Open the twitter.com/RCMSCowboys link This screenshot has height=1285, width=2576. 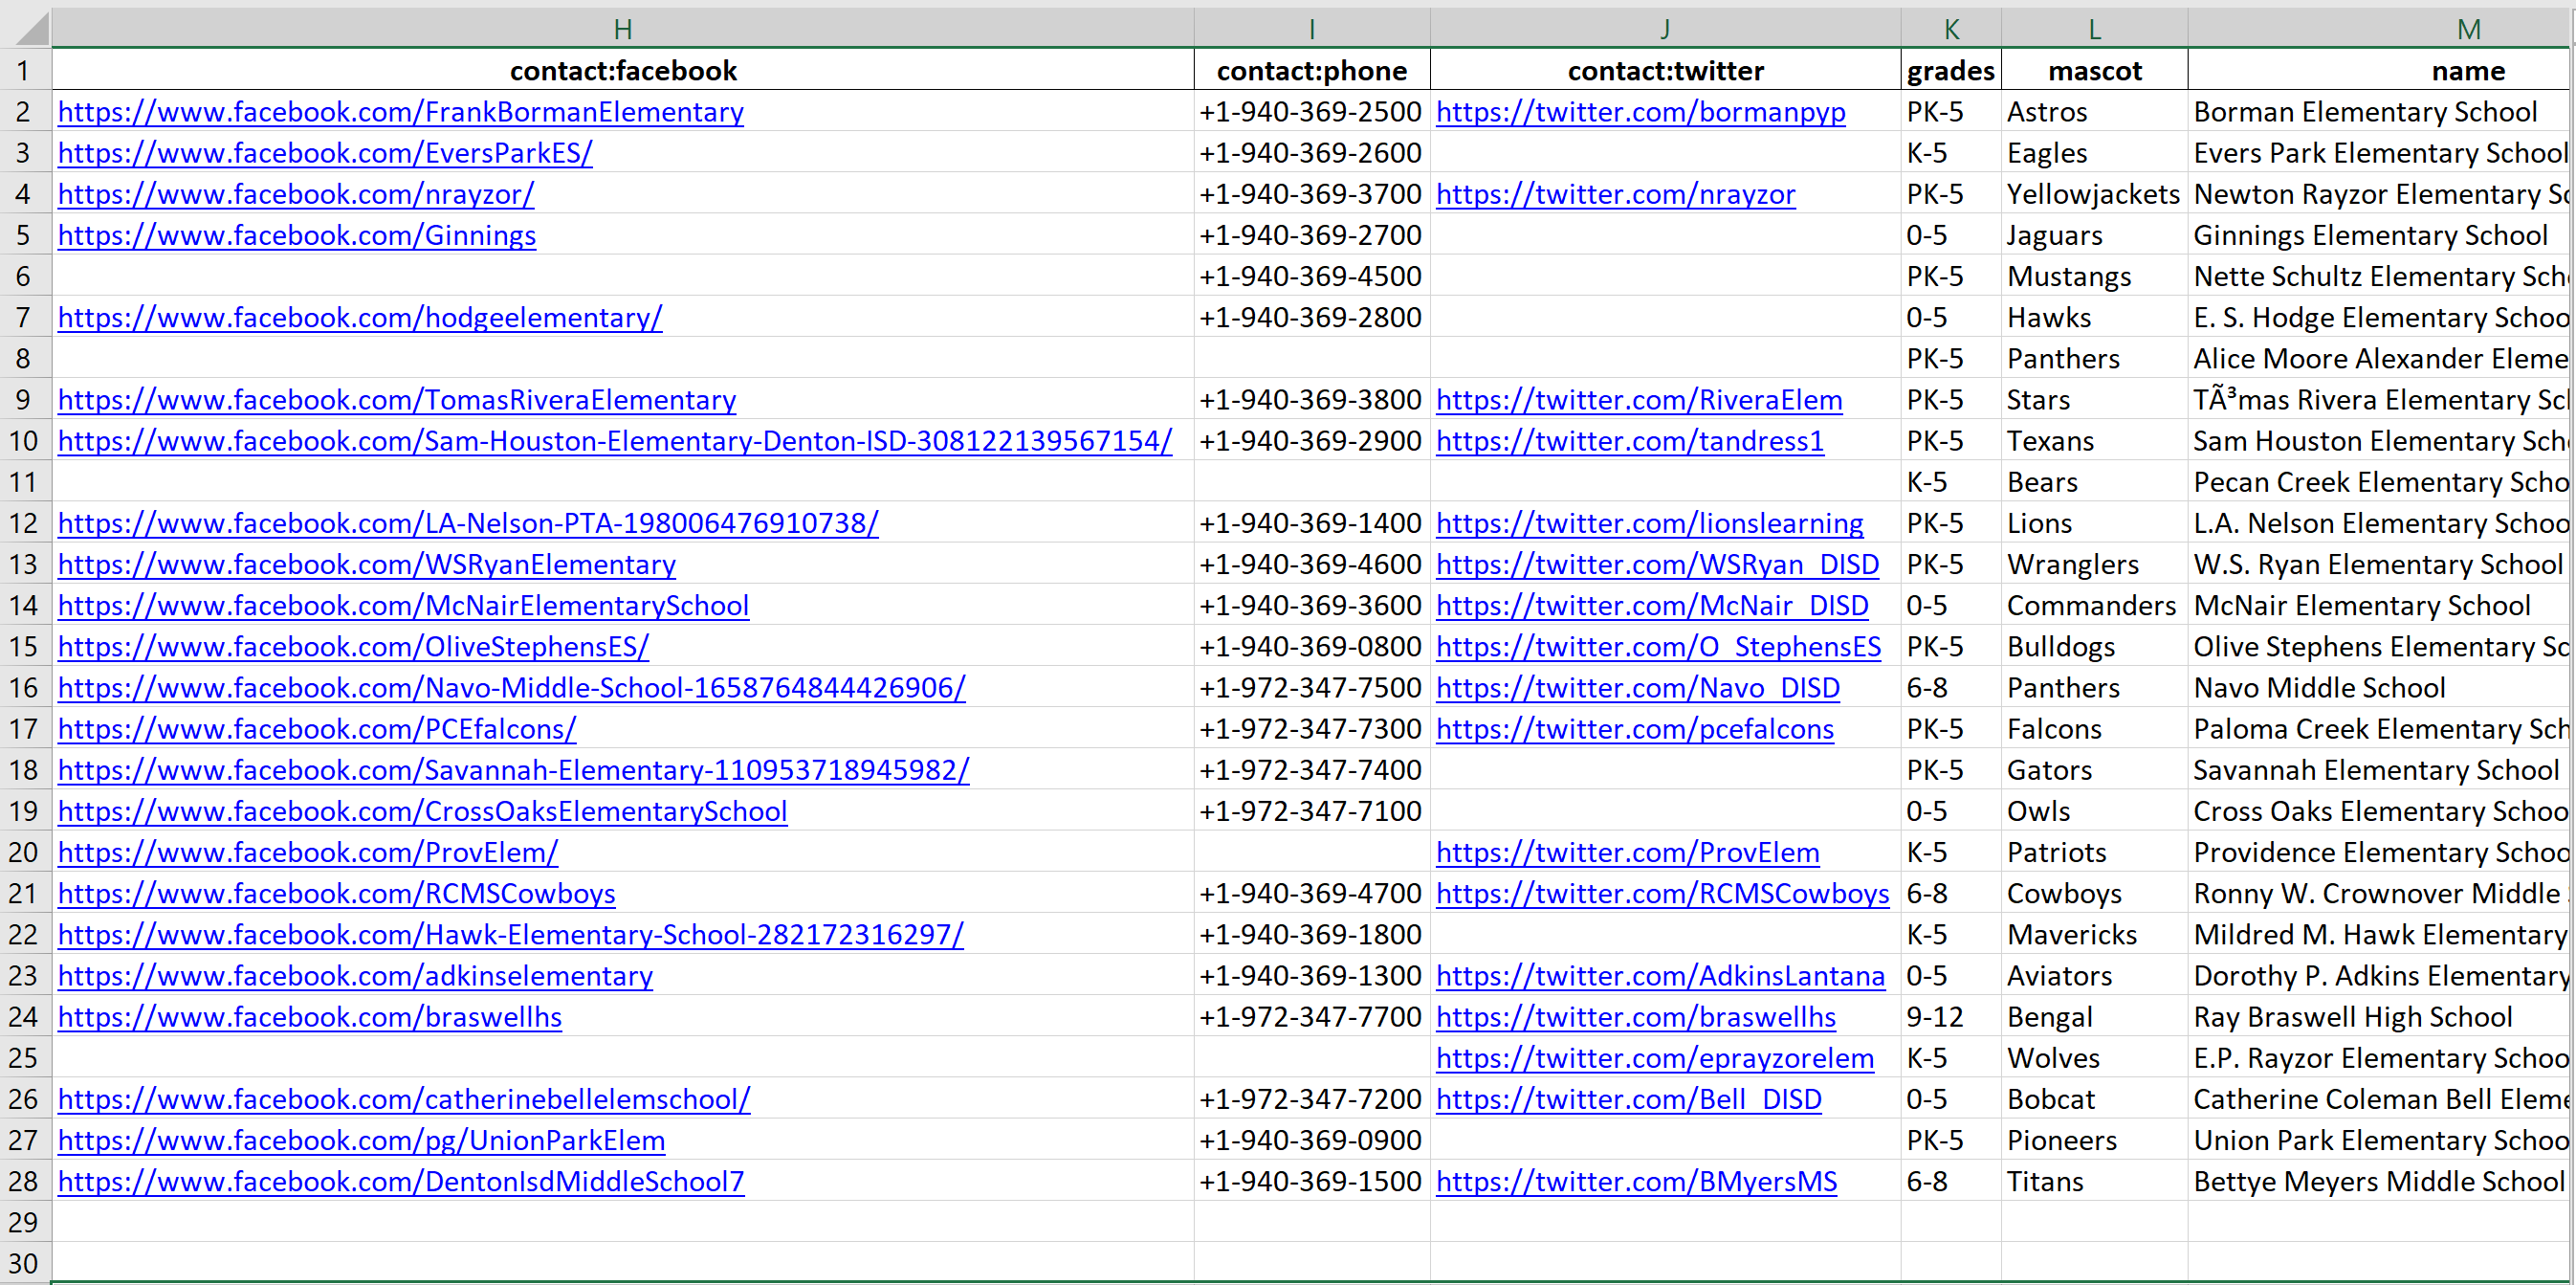click(x=1663, y=894)
